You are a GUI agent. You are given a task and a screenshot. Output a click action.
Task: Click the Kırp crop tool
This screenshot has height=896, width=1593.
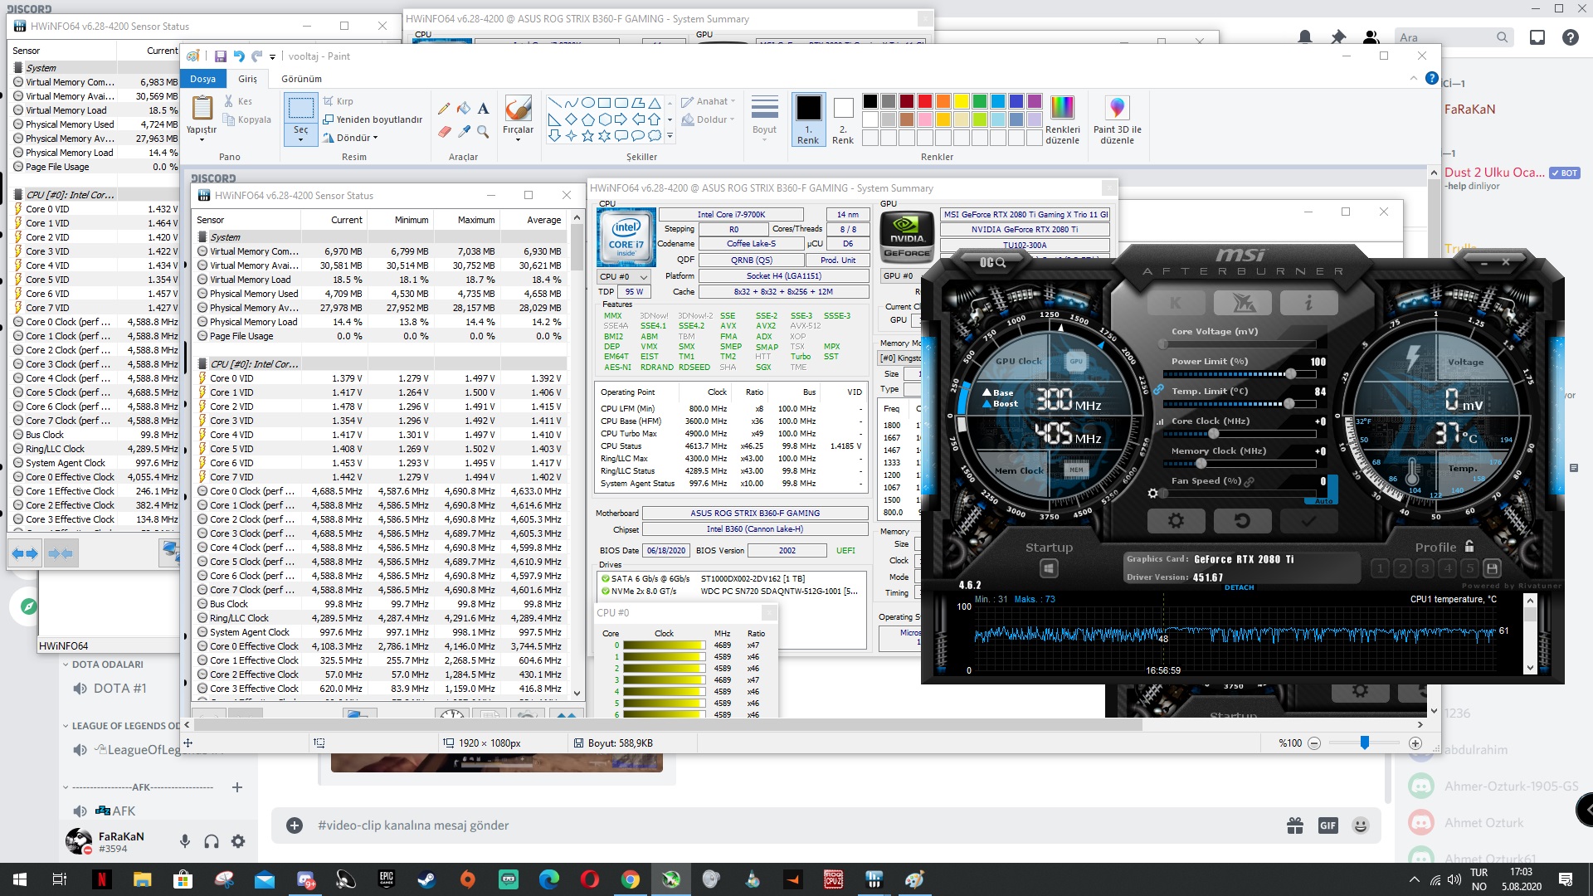click(x=339, y=101)
